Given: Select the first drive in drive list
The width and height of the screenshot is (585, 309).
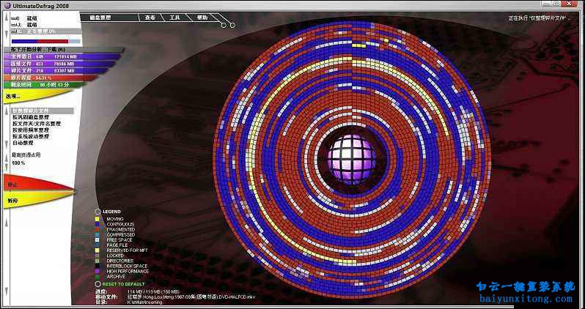Looking at the screenshot, I should [26, 18].
